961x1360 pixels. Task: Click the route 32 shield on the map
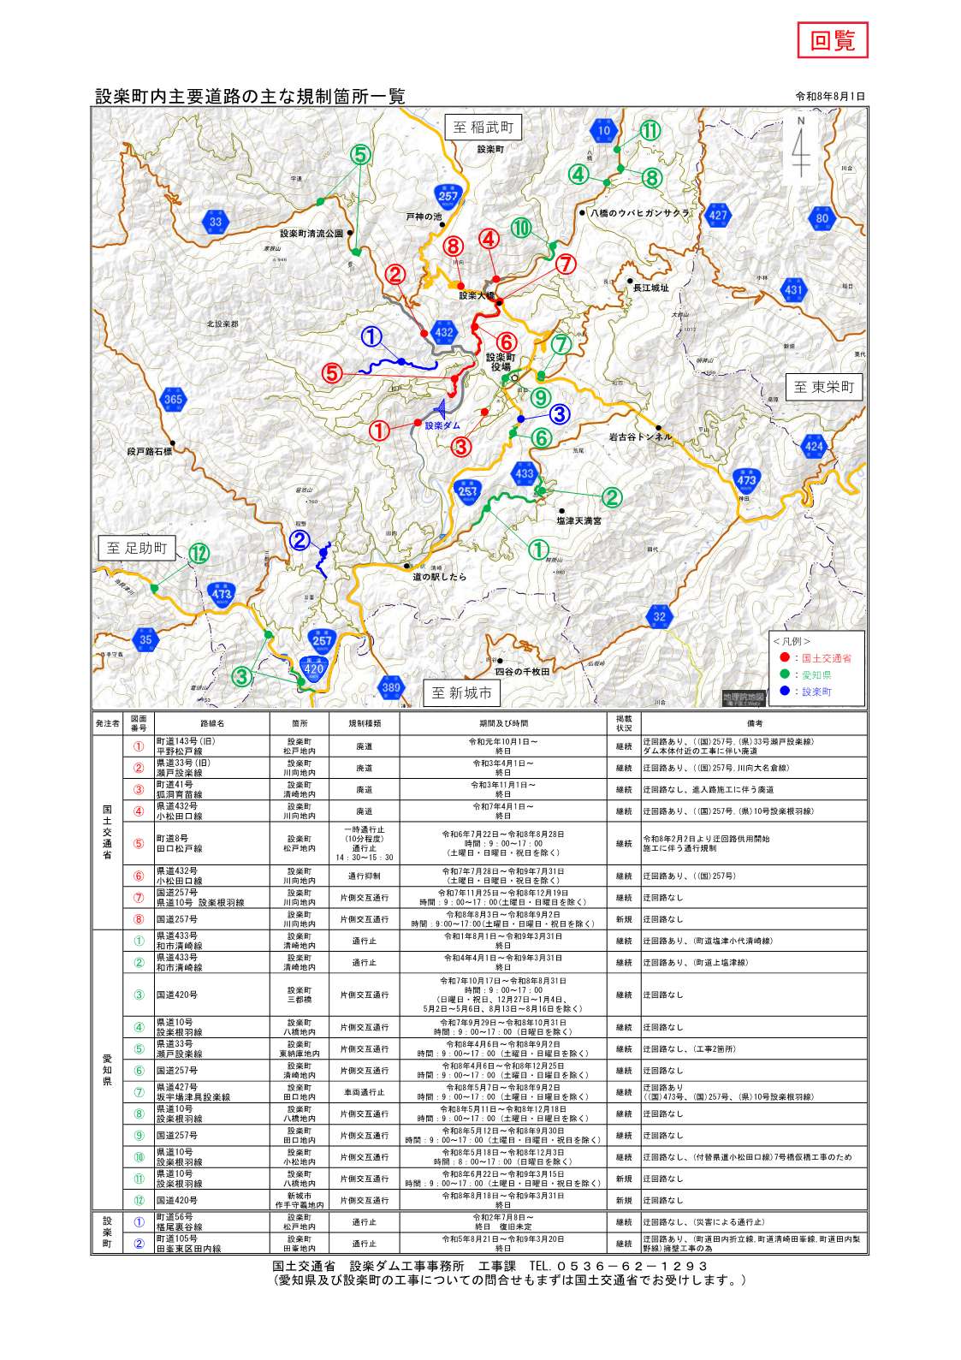[659, 616]
